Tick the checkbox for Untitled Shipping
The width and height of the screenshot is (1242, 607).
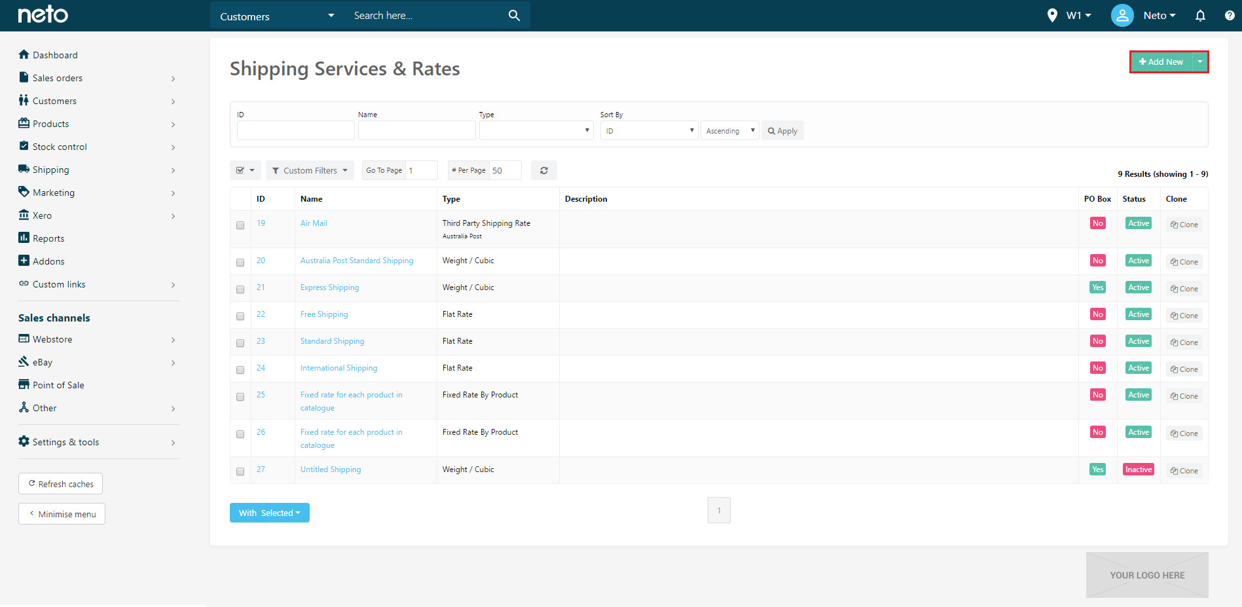pos(240,471)
